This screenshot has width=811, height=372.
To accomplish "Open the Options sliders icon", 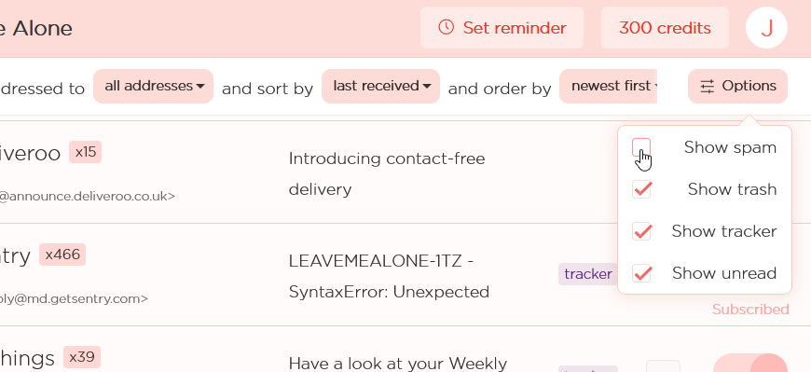I will click(707, 86).
